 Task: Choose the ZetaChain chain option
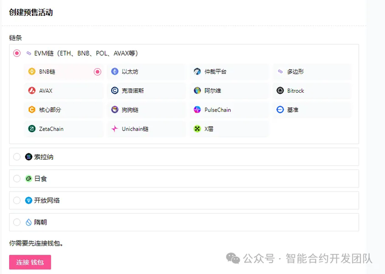(64, 128)
